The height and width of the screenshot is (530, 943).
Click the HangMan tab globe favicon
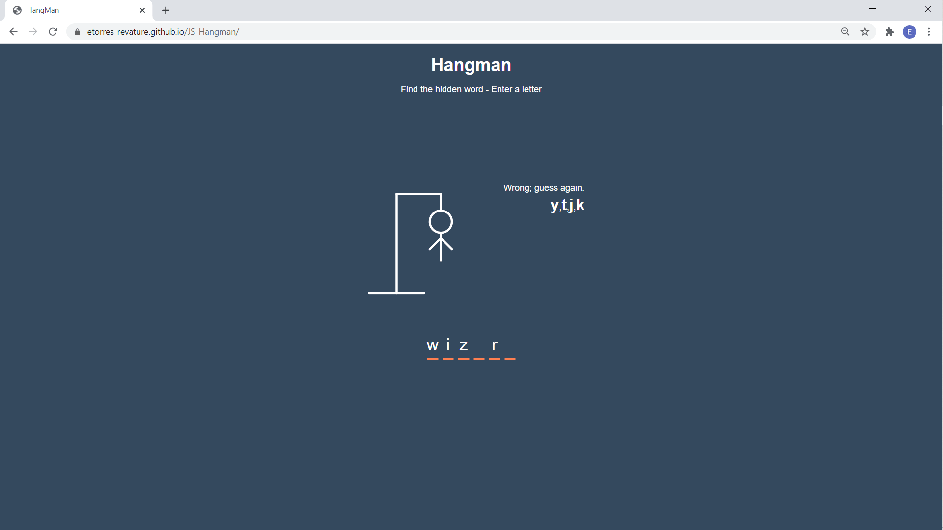click(17, 10)
